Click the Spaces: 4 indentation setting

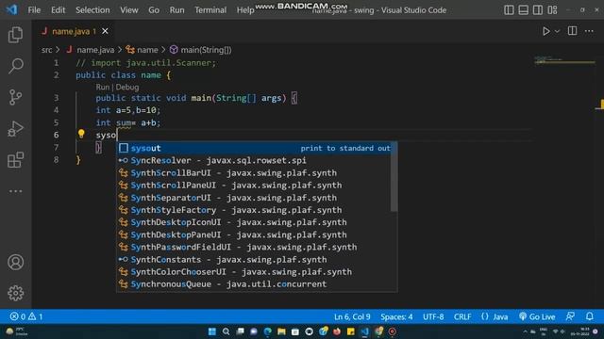click(396, 316)
